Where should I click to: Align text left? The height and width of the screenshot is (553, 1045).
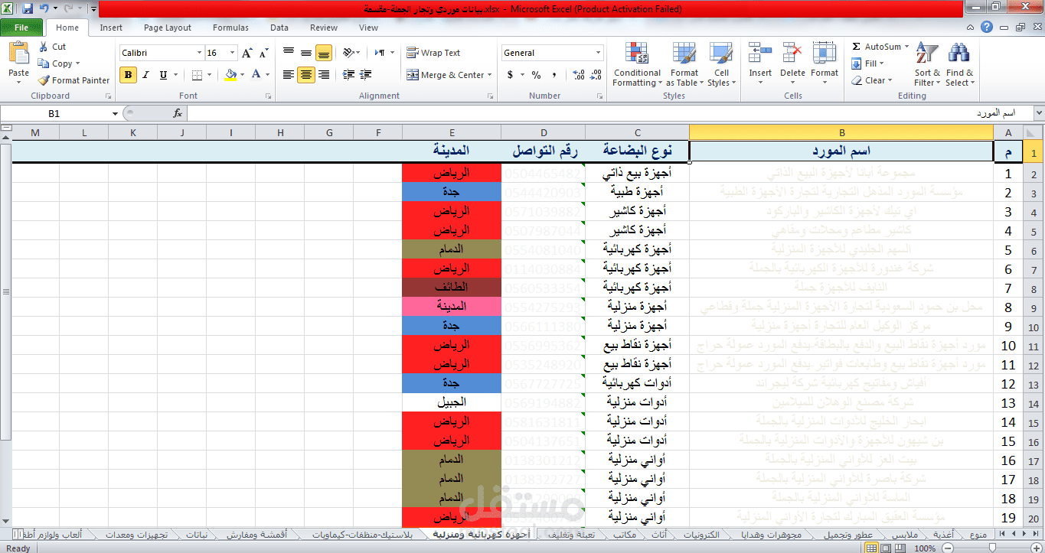289,75
